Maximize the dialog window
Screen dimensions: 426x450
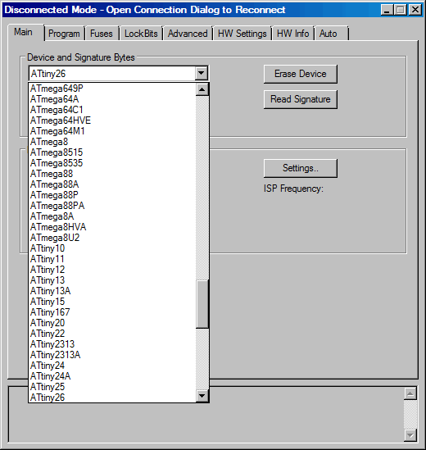coord(401,10)
